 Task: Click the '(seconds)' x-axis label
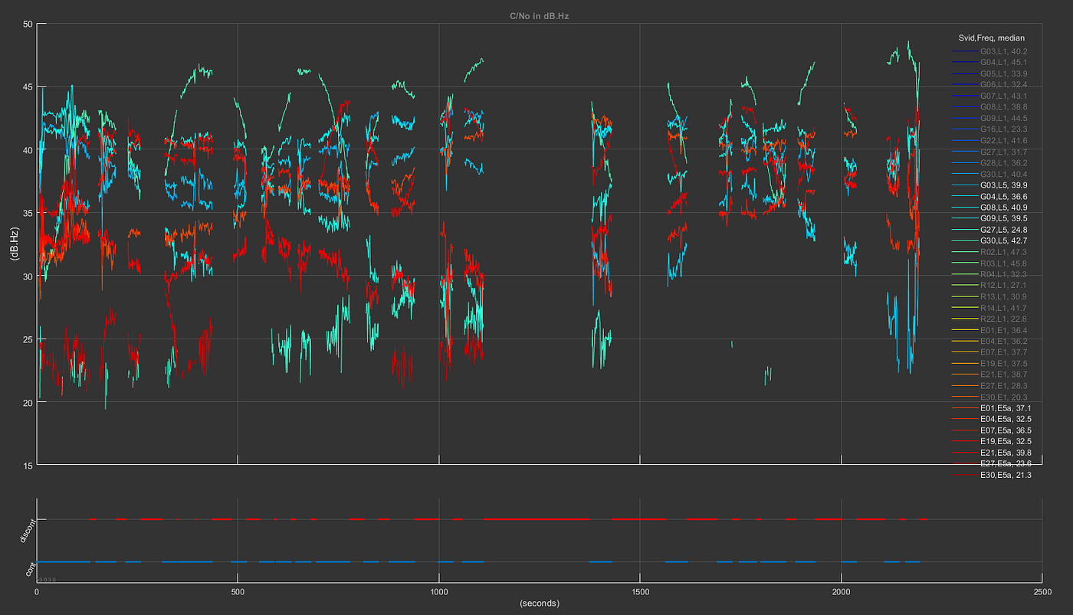pyautogui.click(x=540, y=603)
